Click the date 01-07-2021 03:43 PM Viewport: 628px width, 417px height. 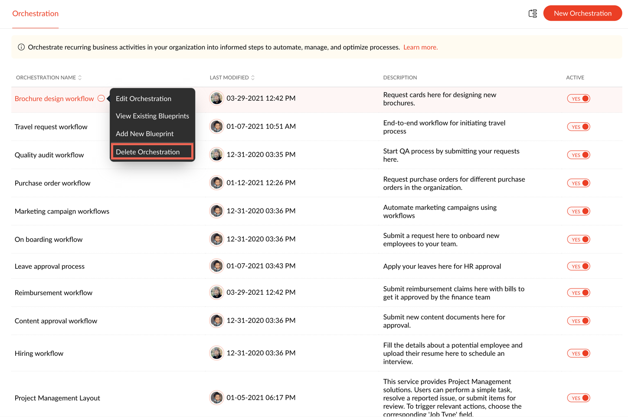261,266
